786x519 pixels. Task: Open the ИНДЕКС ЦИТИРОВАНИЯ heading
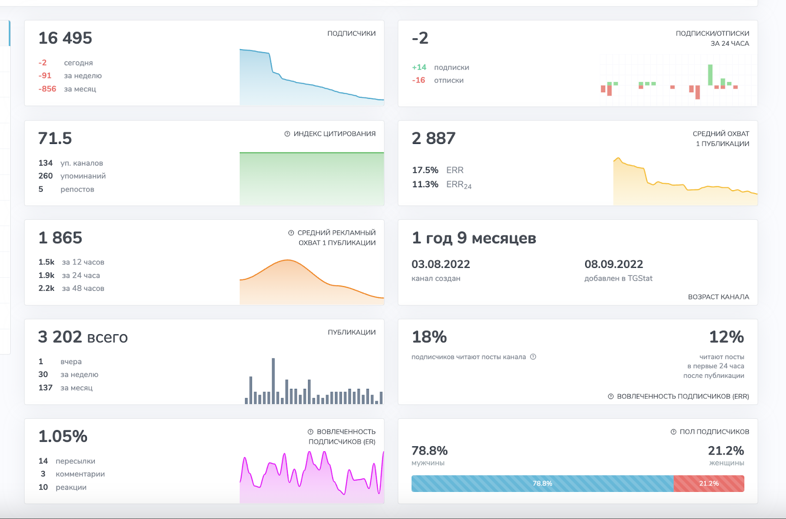coord(335,134)
